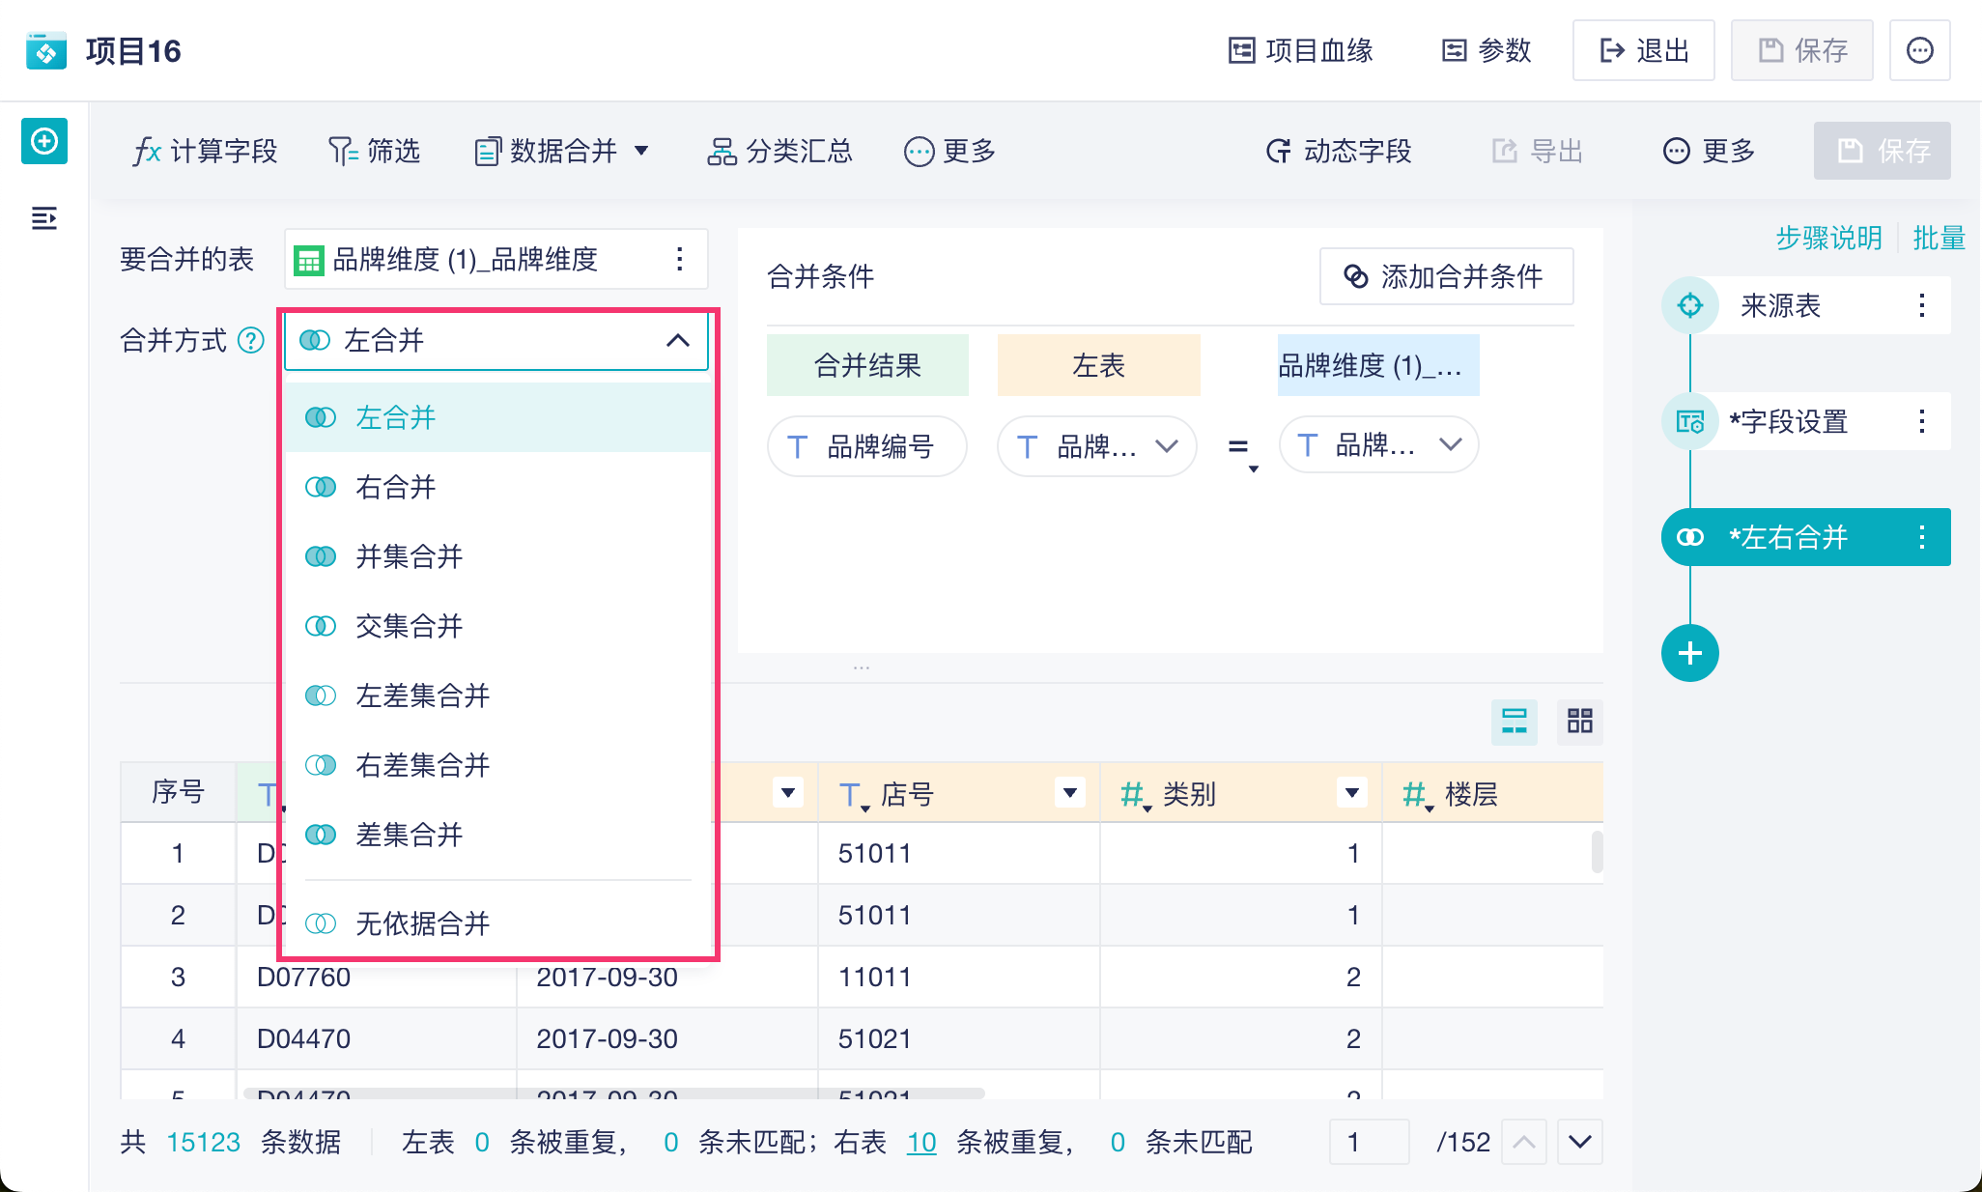Pick 右差集合并 from the dropdown list

point(423,765)
